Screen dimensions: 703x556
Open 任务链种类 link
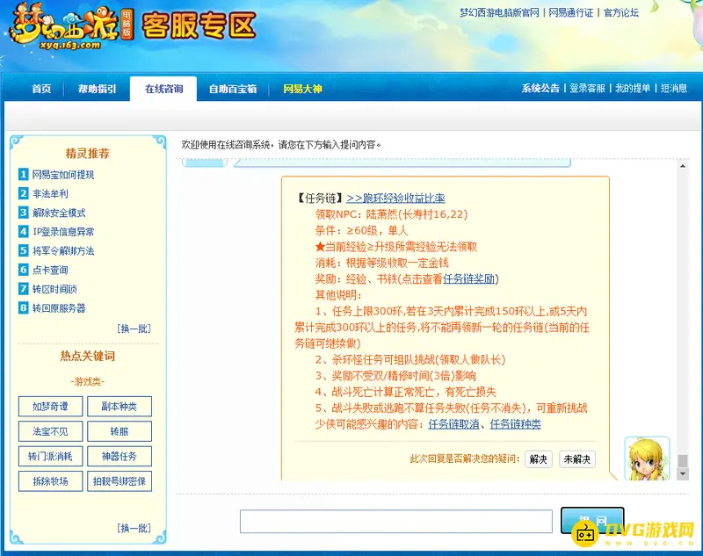coord(516,424)
